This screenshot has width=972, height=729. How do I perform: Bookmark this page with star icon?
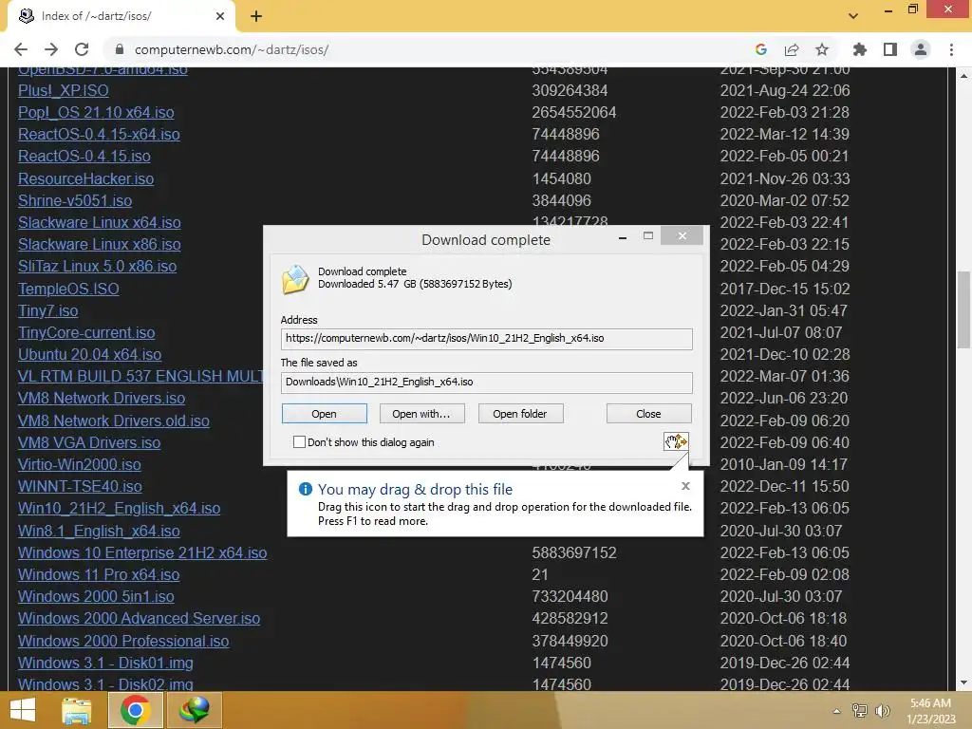tap(822, 49)
